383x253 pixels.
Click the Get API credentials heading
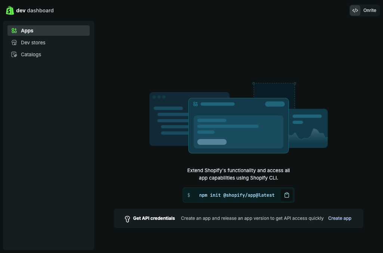(x=154, y=218)
